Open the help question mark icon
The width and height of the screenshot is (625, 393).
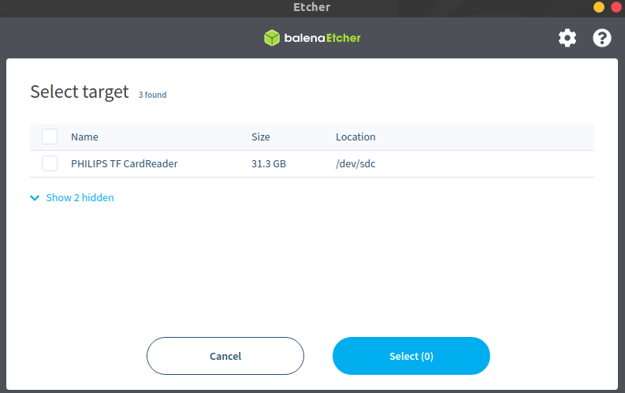(x=602, y=39)
